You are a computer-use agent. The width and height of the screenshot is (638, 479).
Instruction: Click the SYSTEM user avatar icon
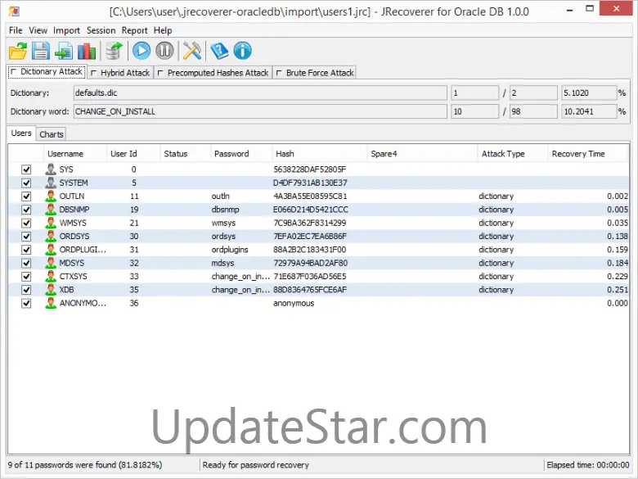click(x=51, y=183)
